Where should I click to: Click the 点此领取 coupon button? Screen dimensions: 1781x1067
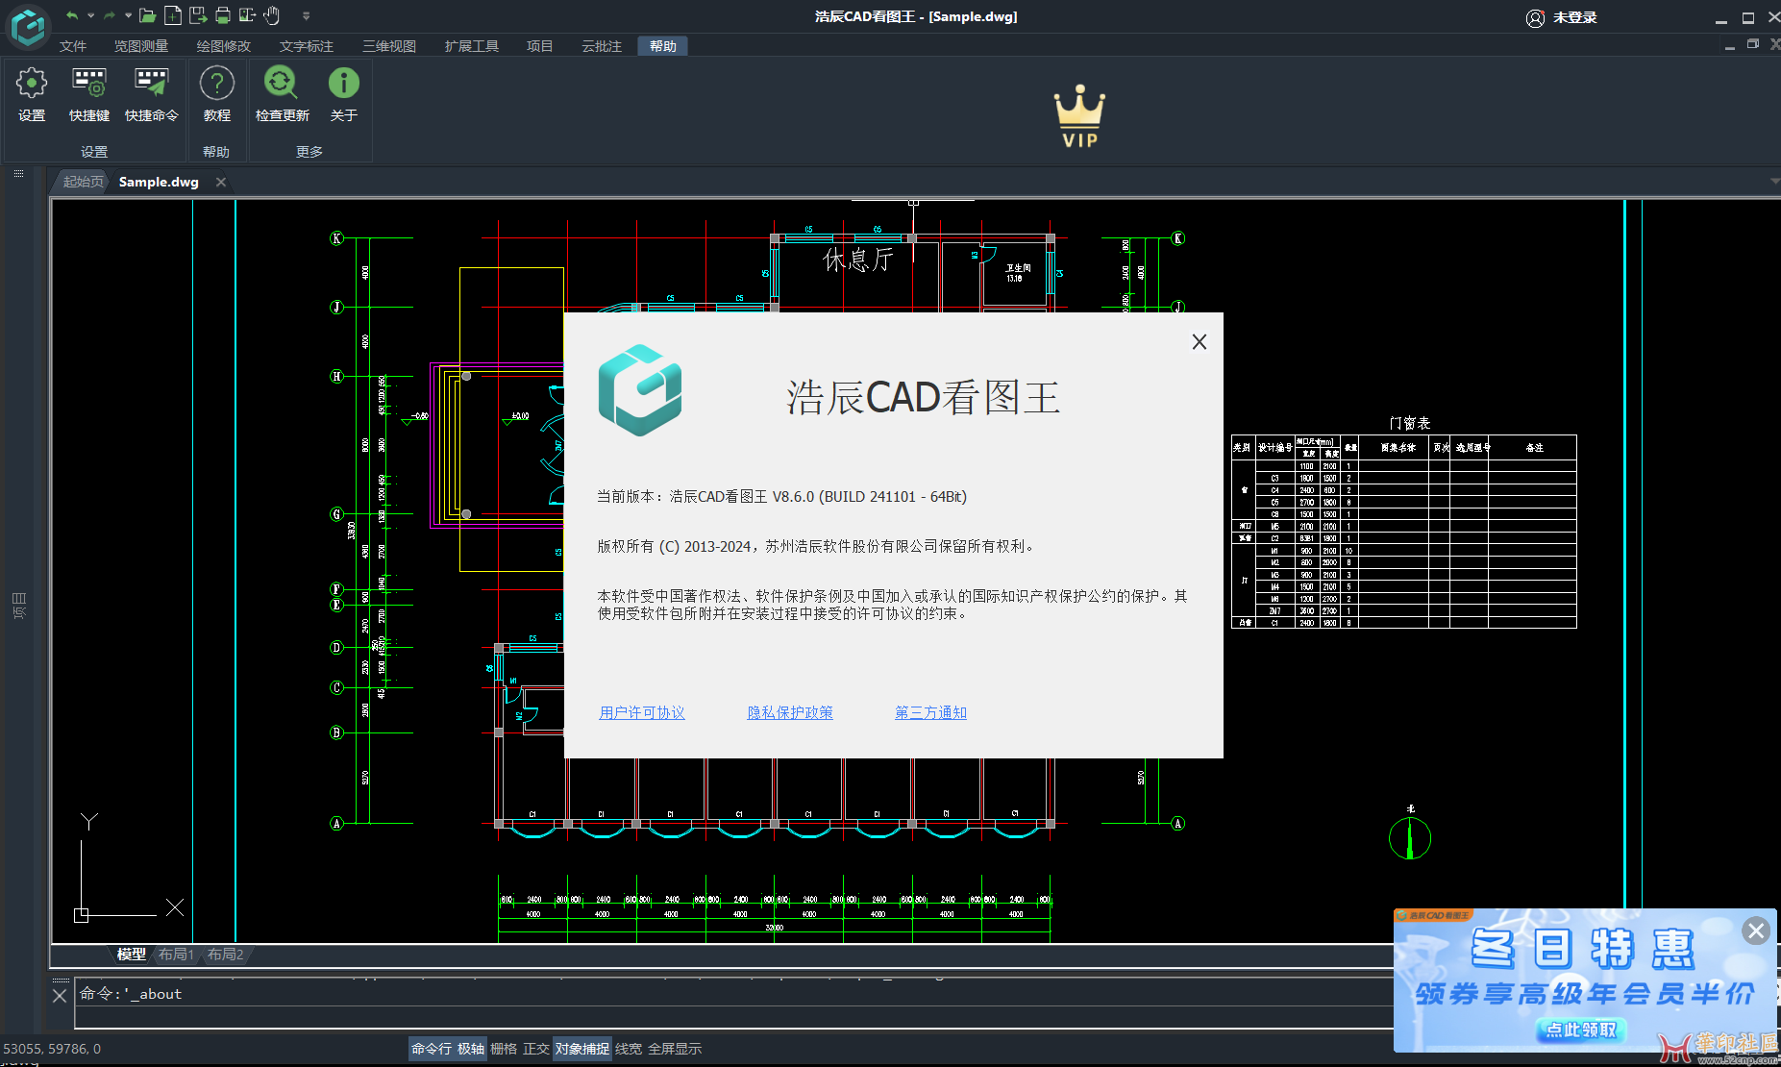[x=1581, y=1030]
